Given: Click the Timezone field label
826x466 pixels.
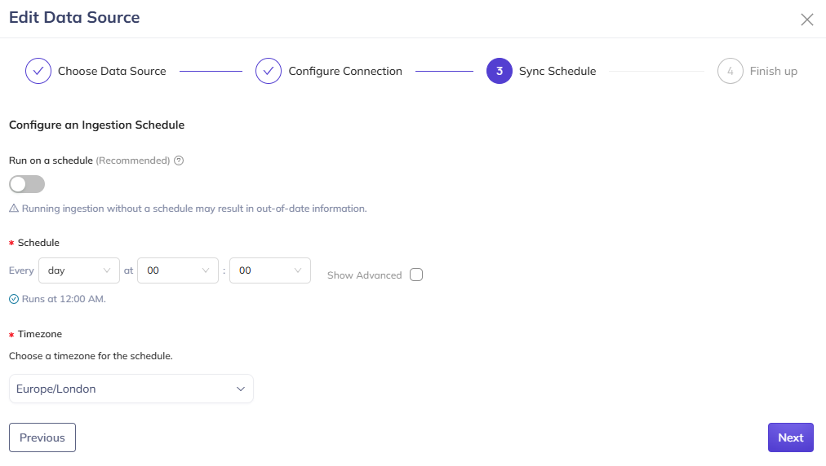Looking at the screenshot, I should 40,334.
